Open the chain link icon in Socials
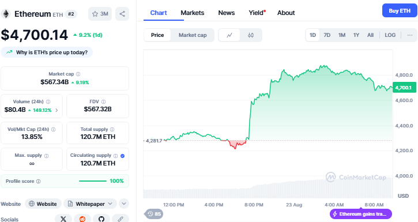 (x=120, y=219)
